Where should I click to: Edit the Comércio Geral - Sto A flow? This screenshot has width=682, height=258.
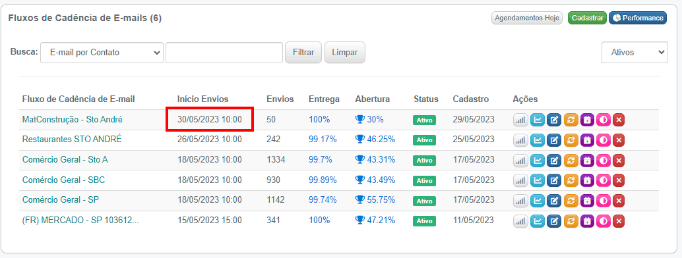(x=553, y=161)
